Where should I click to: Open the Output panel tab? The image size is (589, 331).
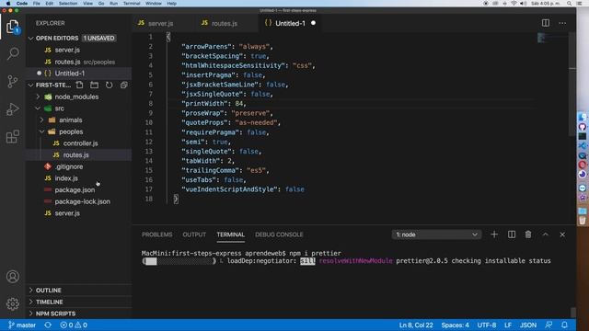click(194, 234)
